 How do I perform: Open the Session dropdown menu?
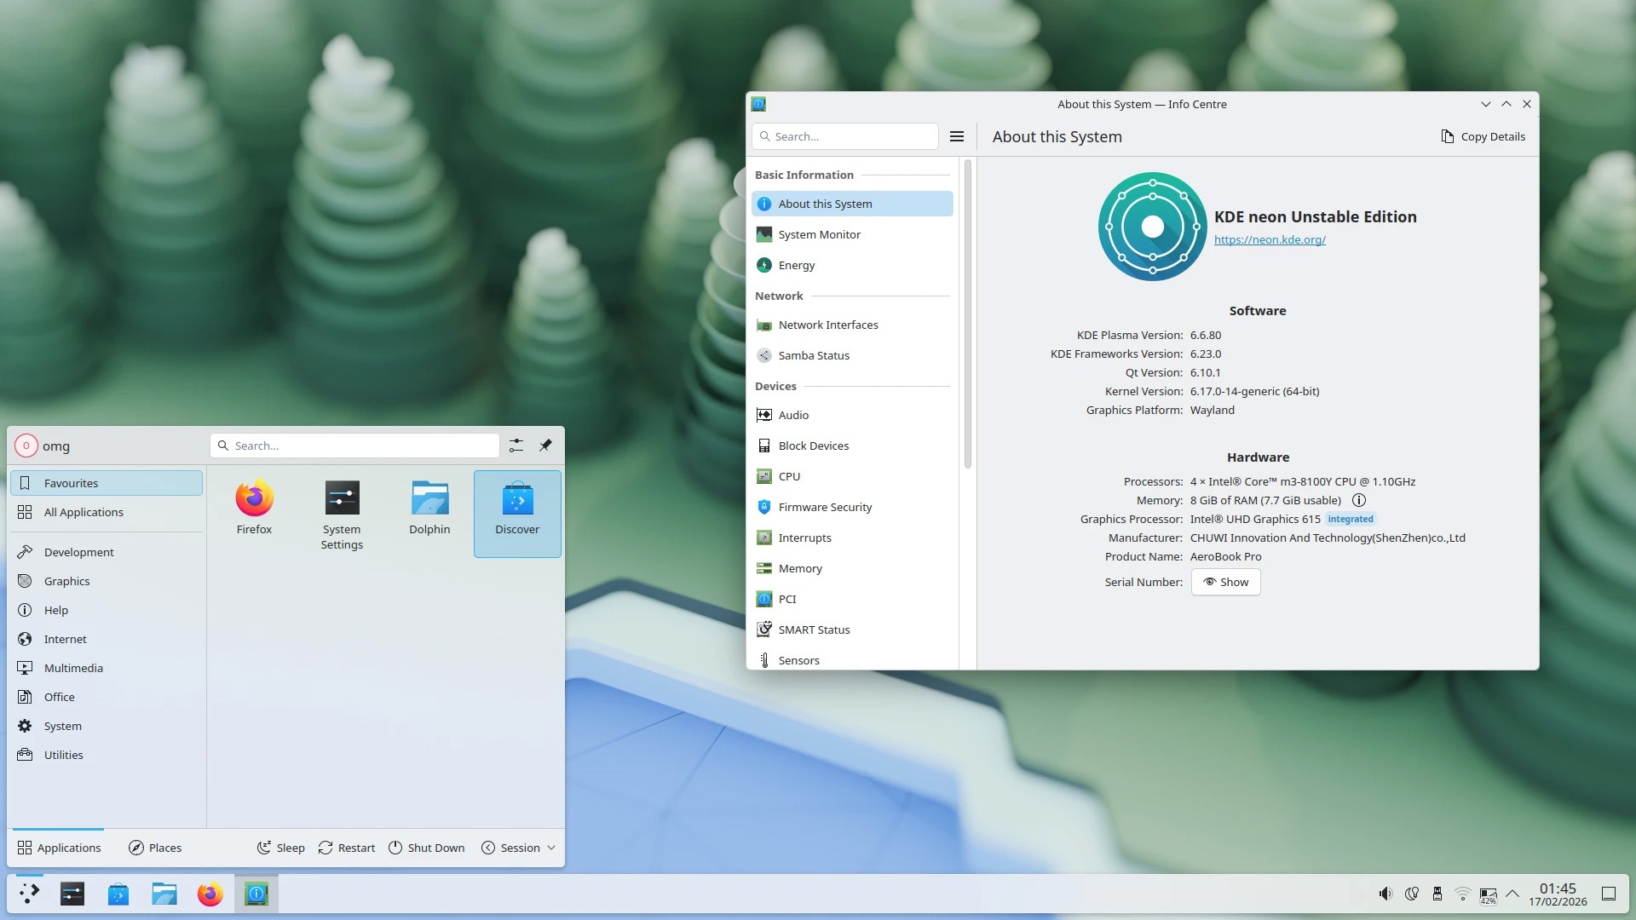coord(517,848)
